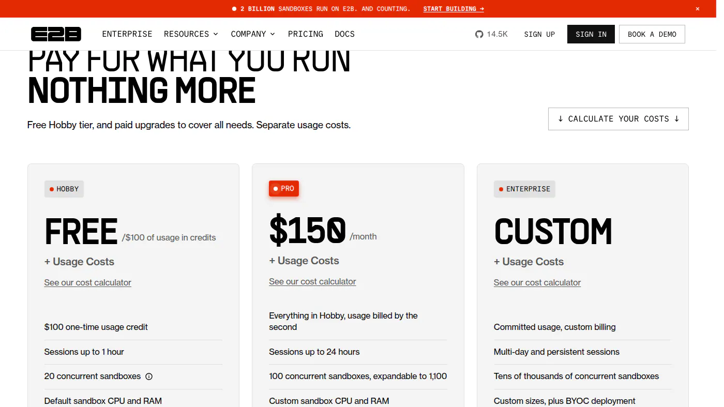Click the Pro plan badge
The height and width of the screenshot is (407, 724).
(284, 189)
